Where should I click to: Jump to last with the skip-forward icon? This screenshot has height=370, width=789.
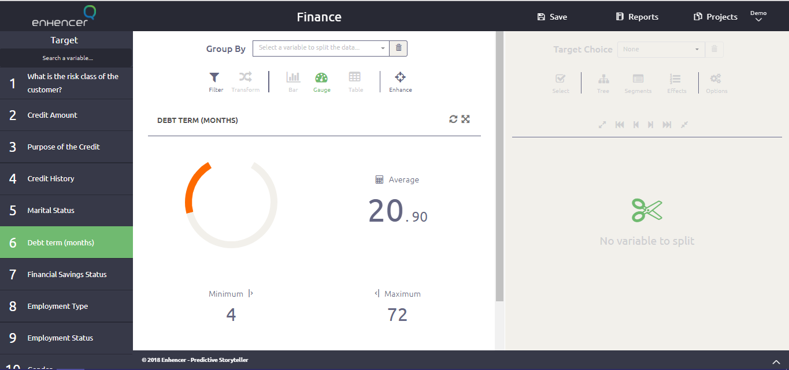coord(667,125)
